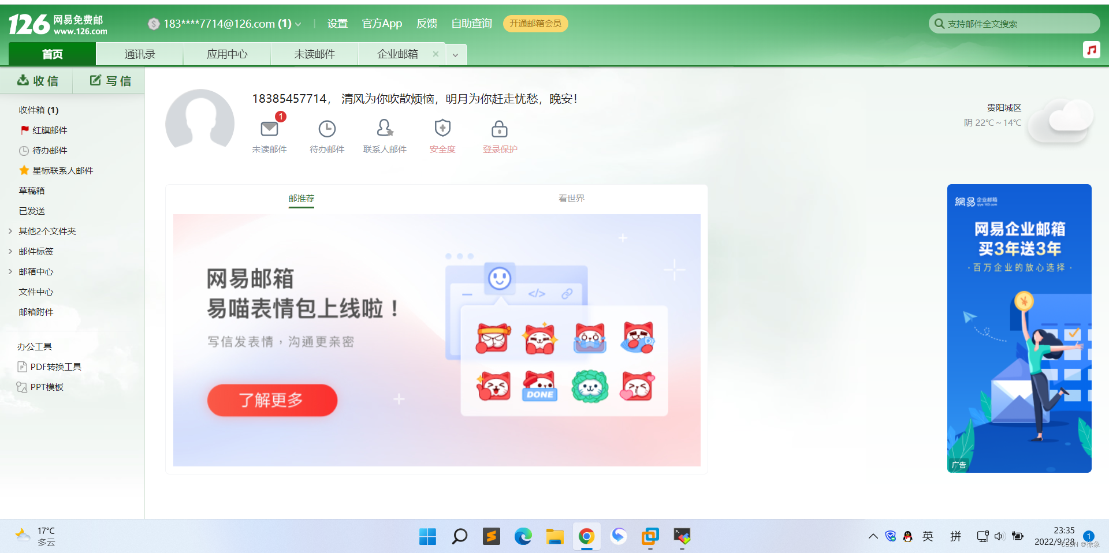
Task: Click the red flag mail icon
Action: [x=25, y=130]
